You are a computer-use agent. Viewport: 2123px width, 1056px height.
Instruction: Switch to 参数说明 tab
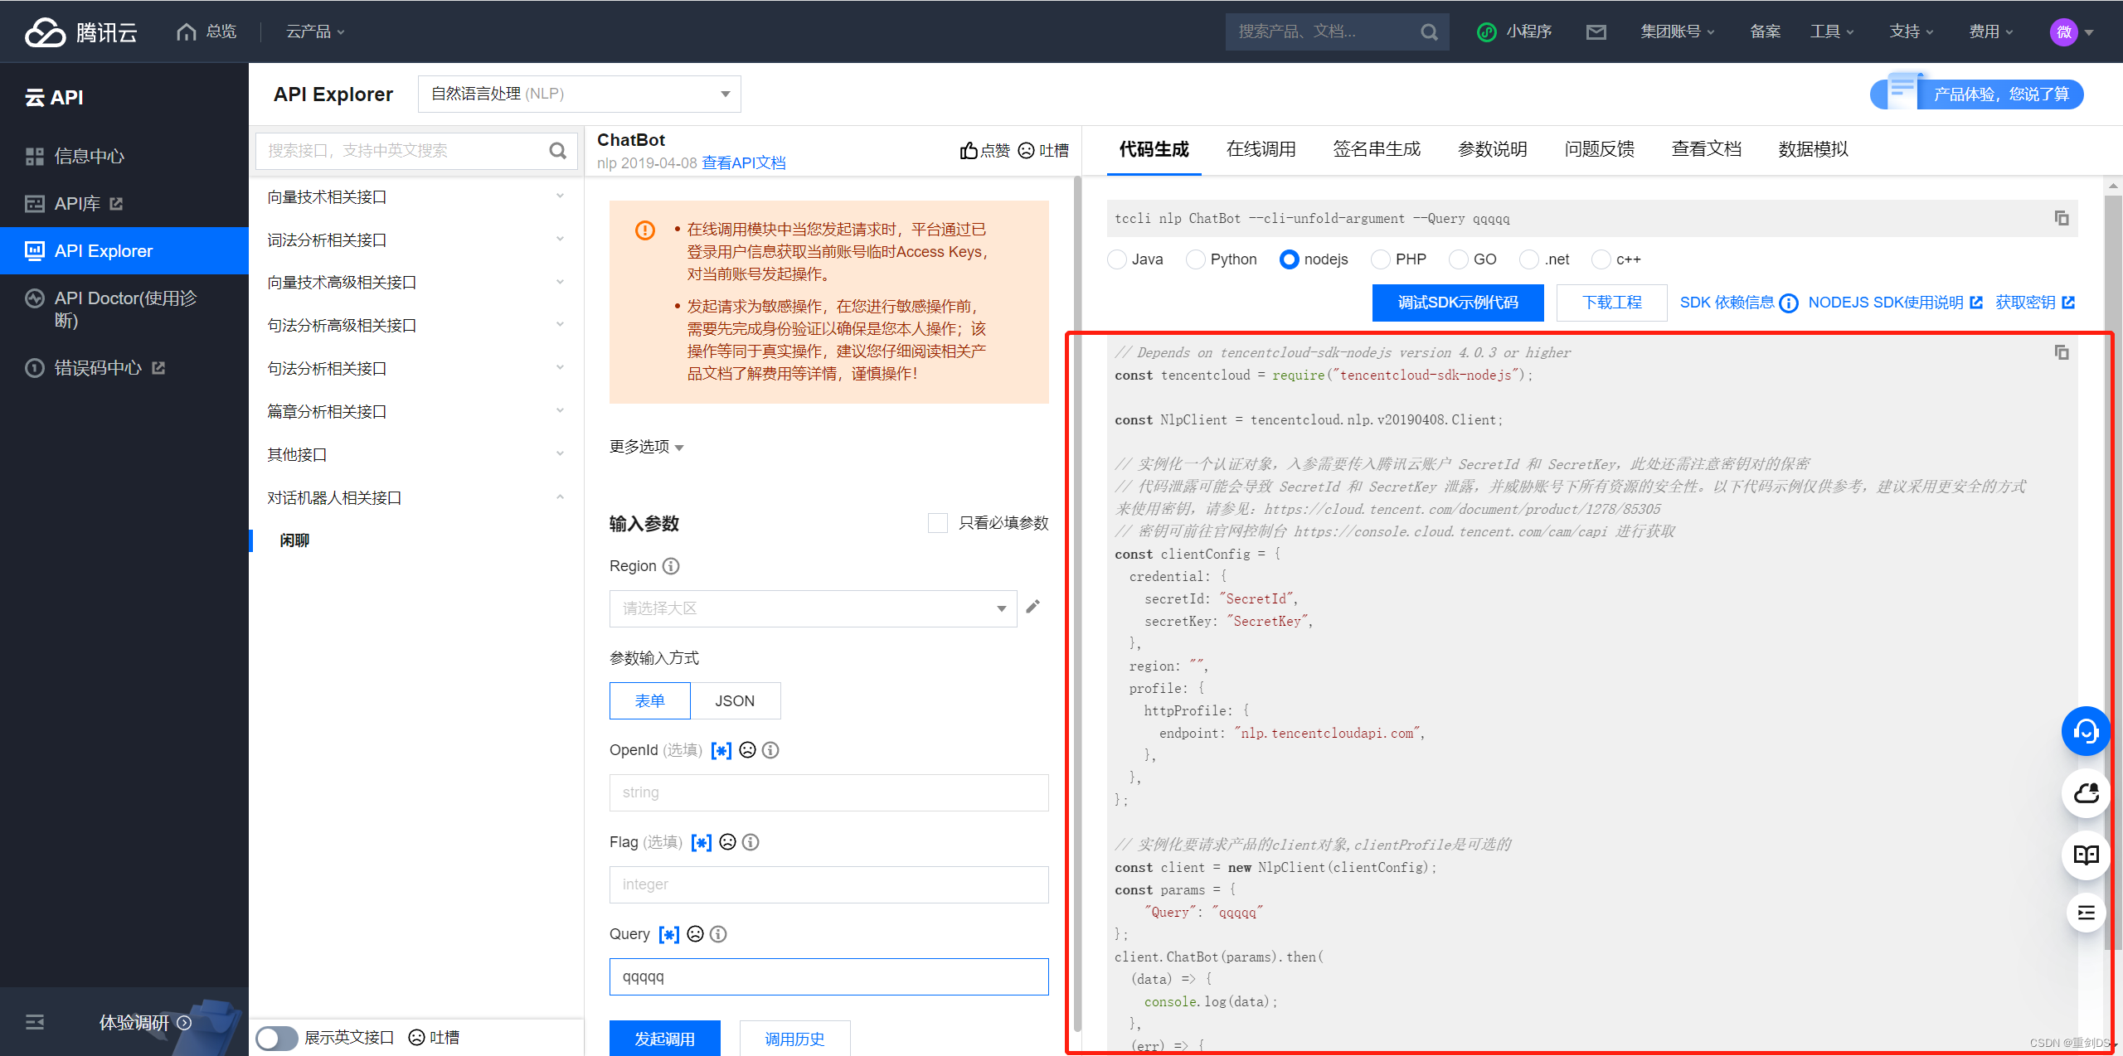point(1493,149)
